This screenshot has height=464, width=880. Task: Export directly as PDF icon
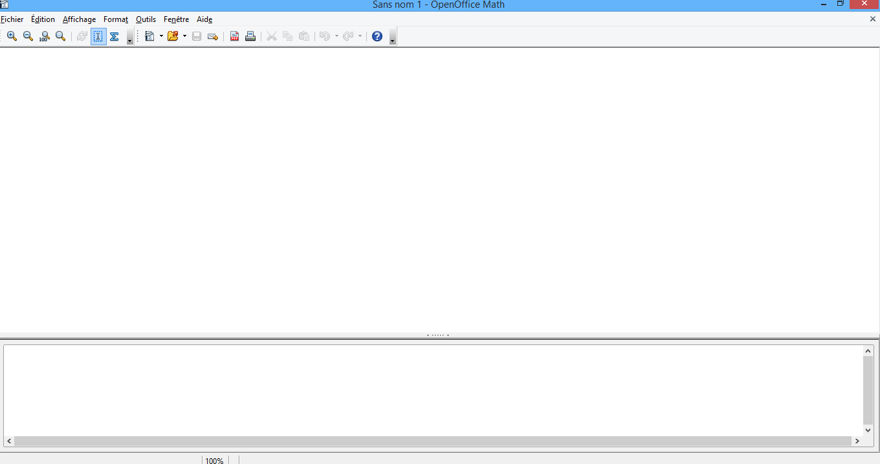click(x=235, y=36)
